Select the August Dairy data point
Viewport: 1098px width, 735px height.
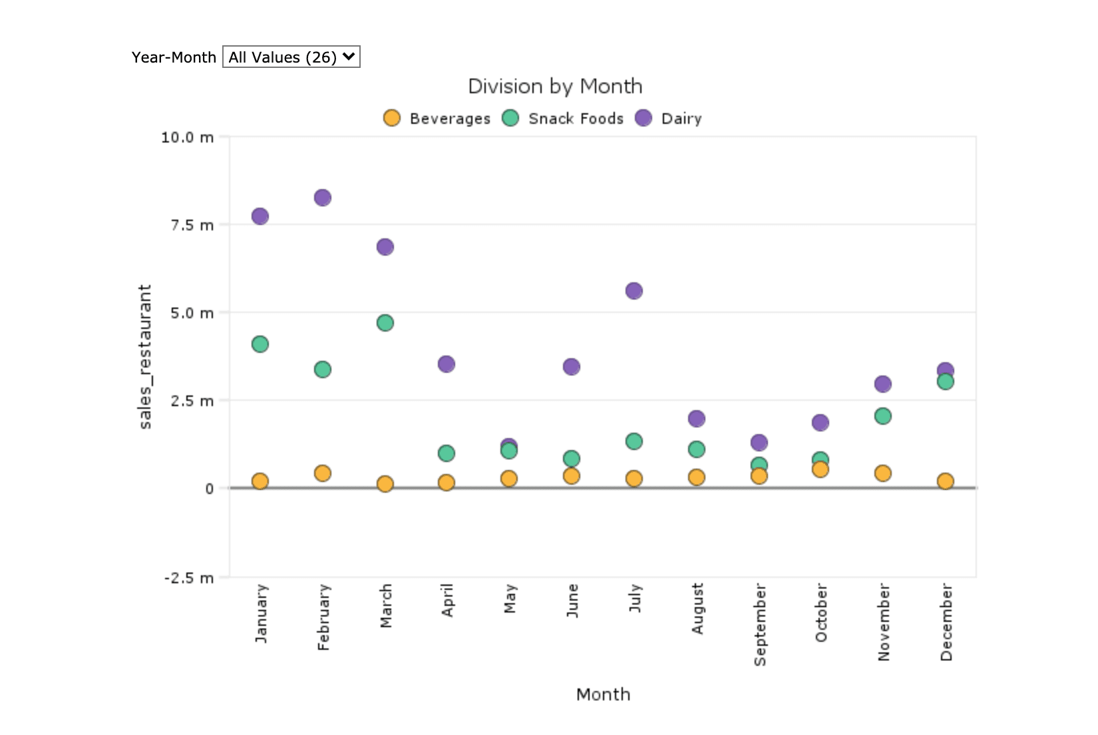[x=697, y=419]
